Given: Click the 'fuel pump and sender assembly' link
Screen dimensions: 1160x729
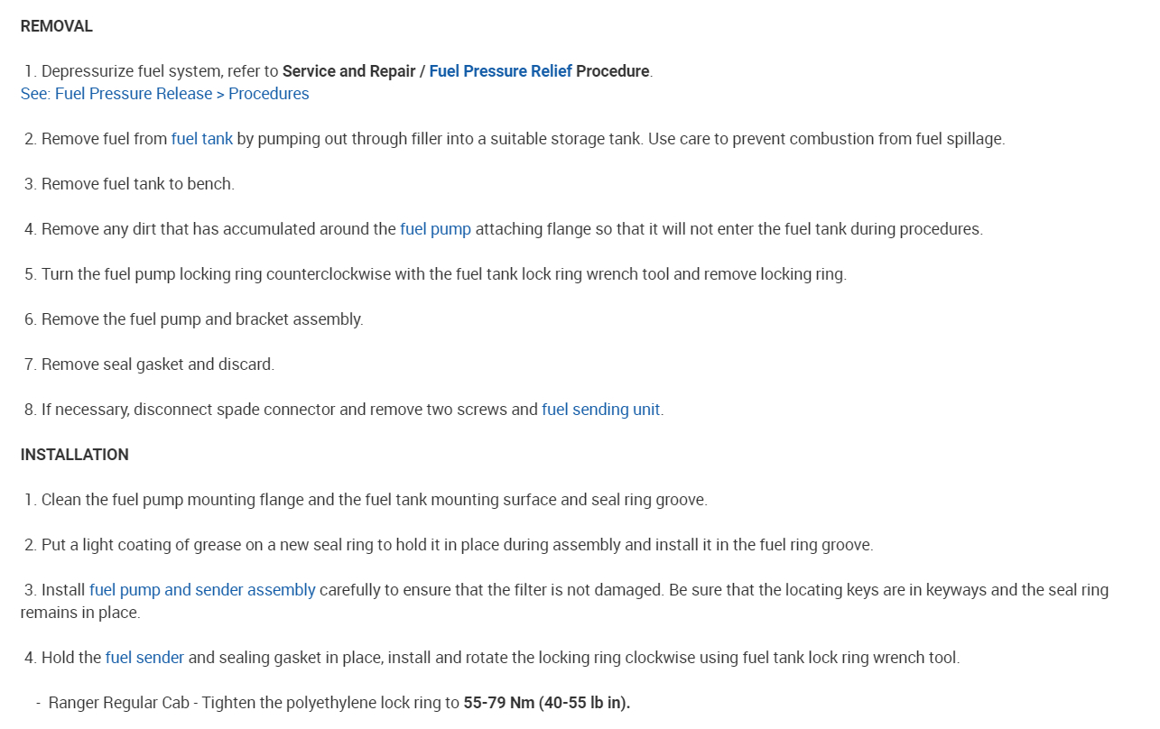Looking at the screenshot, I should click(202, 590).
